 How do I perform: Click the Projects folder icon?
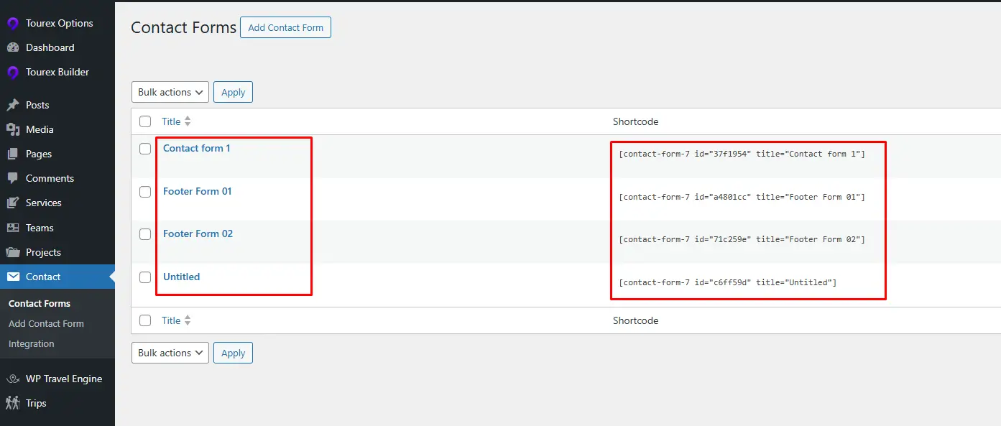(x=12, y=252)
